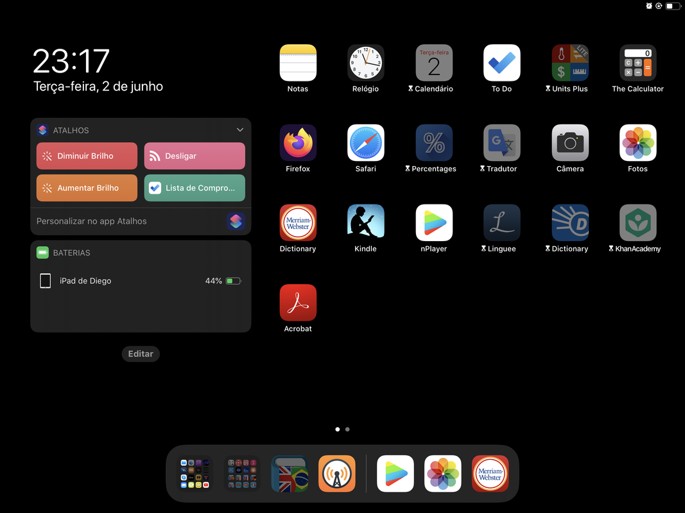Screen dimensions: 685x513
Task: Launch the KhanAcademy app
Action: (638, 223)
